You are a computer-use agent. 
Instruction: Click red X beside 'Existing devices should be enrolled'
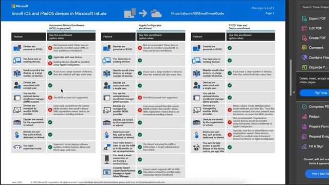[x=50, y=63]
